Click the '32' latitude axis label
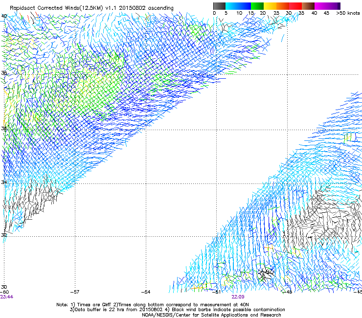Screen dimensions: 362x318 coord(4,235)
